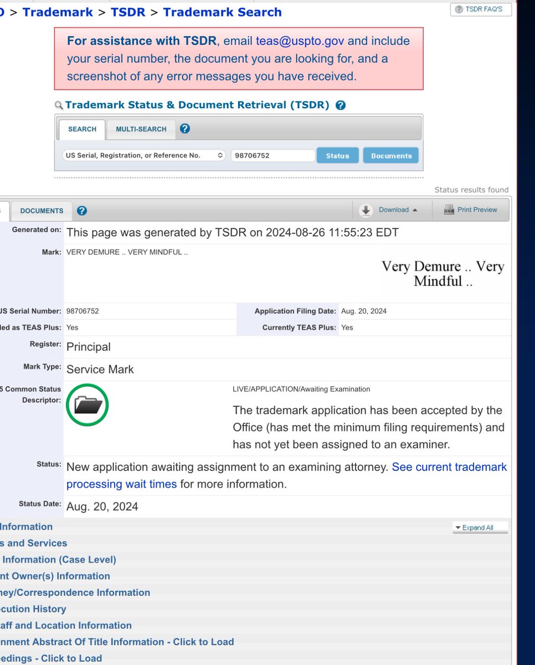
Task: Switch to the MULTI-SEARCH tab
Action: pyautogui.click(x=141, y=129)
